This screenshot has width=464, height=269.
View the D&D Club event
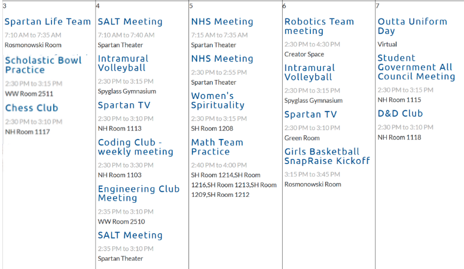pos(401,113)
